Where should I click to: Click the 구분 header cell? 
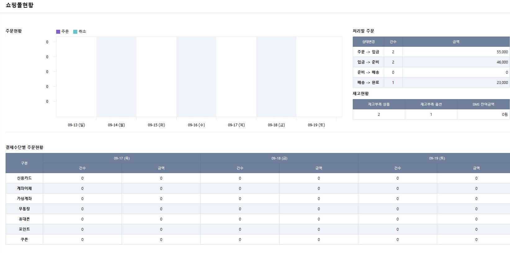click(x=24, y=163)
